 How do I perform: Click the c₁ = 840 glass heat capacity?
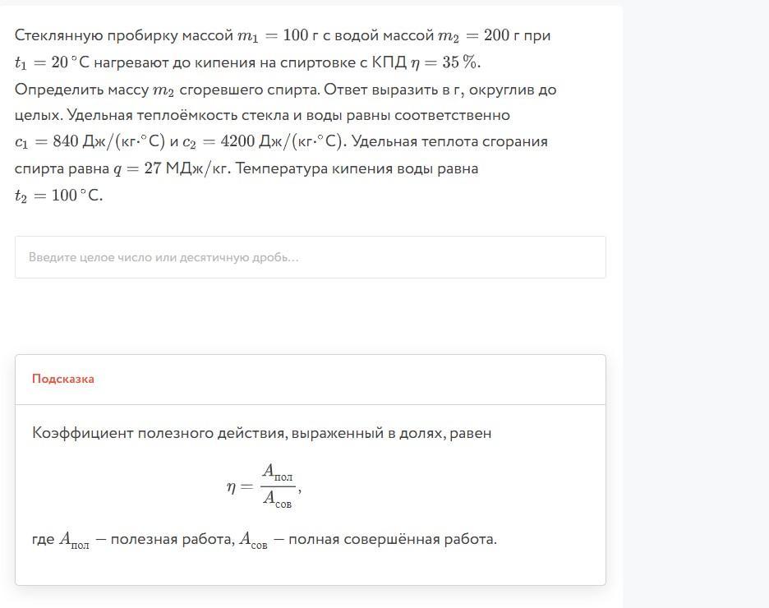click(x=90, y=142)
